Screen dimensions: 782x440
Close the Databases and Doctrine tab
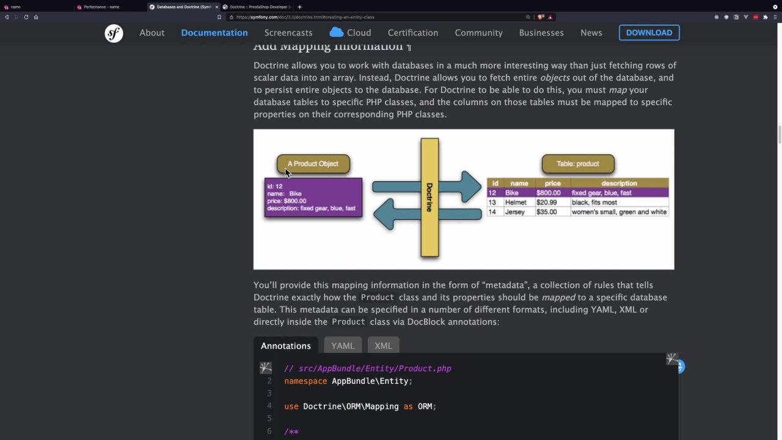pos(216,7)
